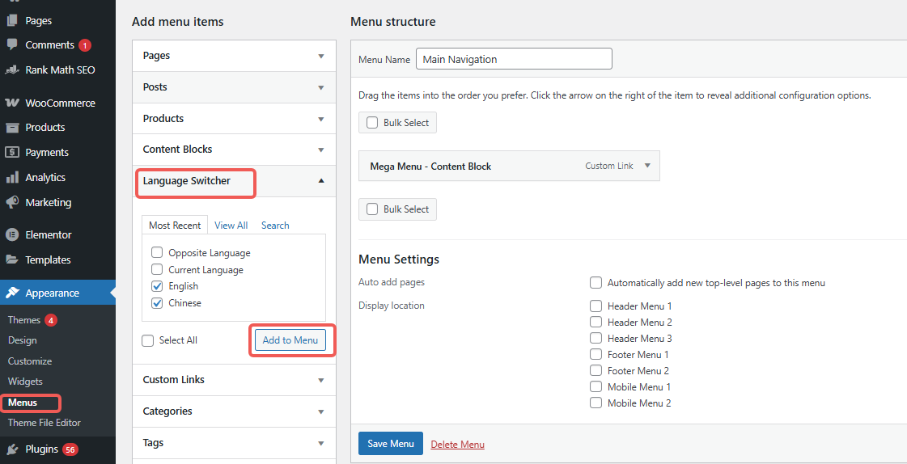Click the Delete Menu link

click(457, 445)
